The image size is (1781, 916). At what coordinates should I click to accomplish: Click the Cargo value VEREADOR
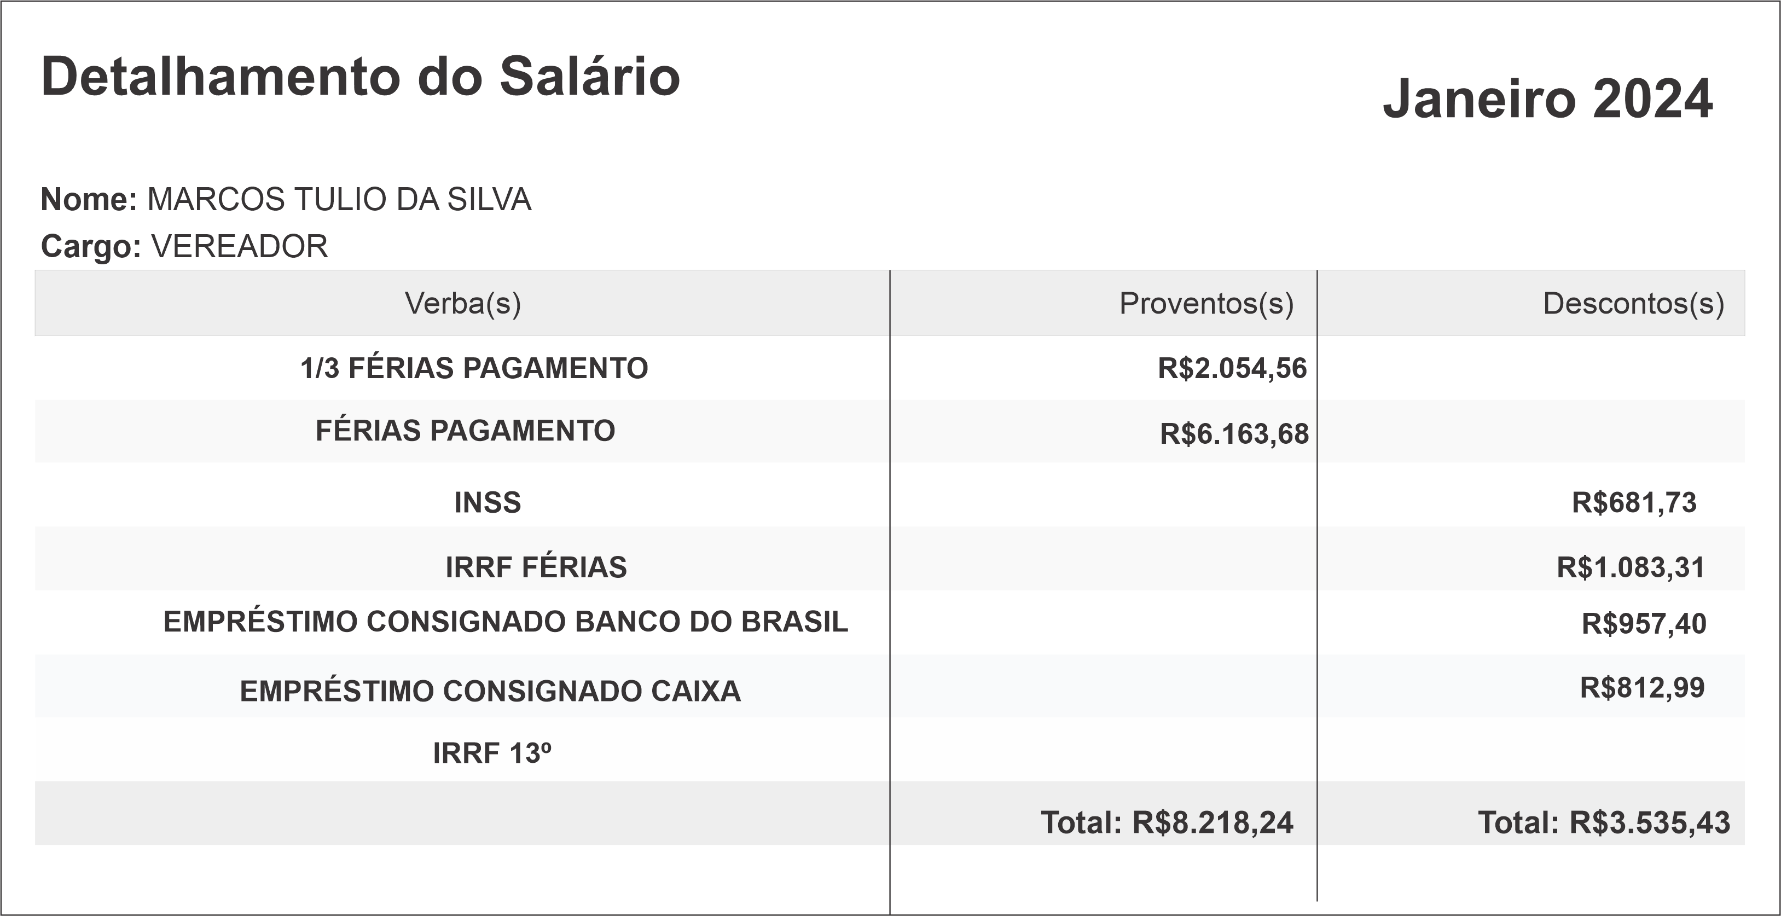coord(239,247)
